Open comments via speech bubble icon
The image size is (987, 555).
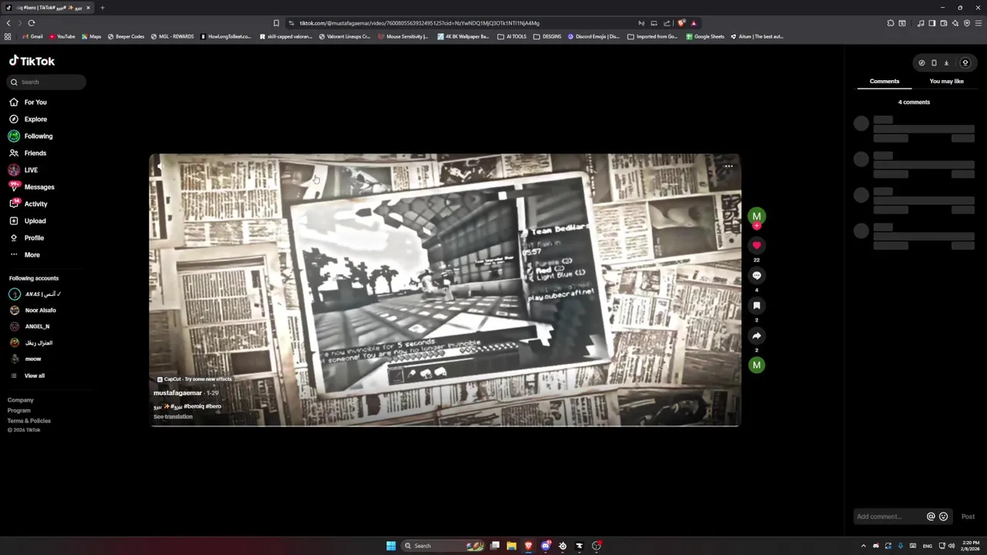[756, 275]
